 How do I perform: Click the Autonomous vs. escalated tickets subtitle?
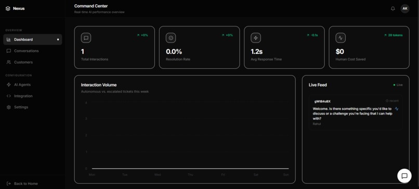click(x=115, y=92)
